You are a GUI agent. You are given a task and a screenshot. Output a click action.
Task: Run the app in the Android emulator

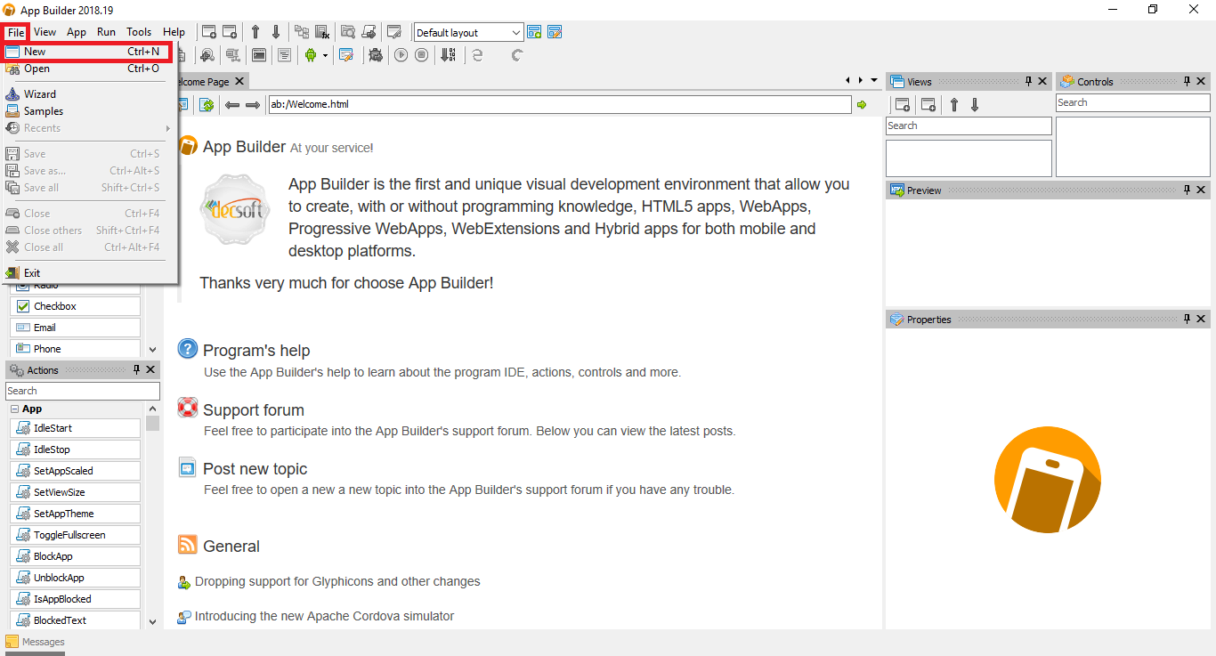pyautogui.click(x=311, y=54)
